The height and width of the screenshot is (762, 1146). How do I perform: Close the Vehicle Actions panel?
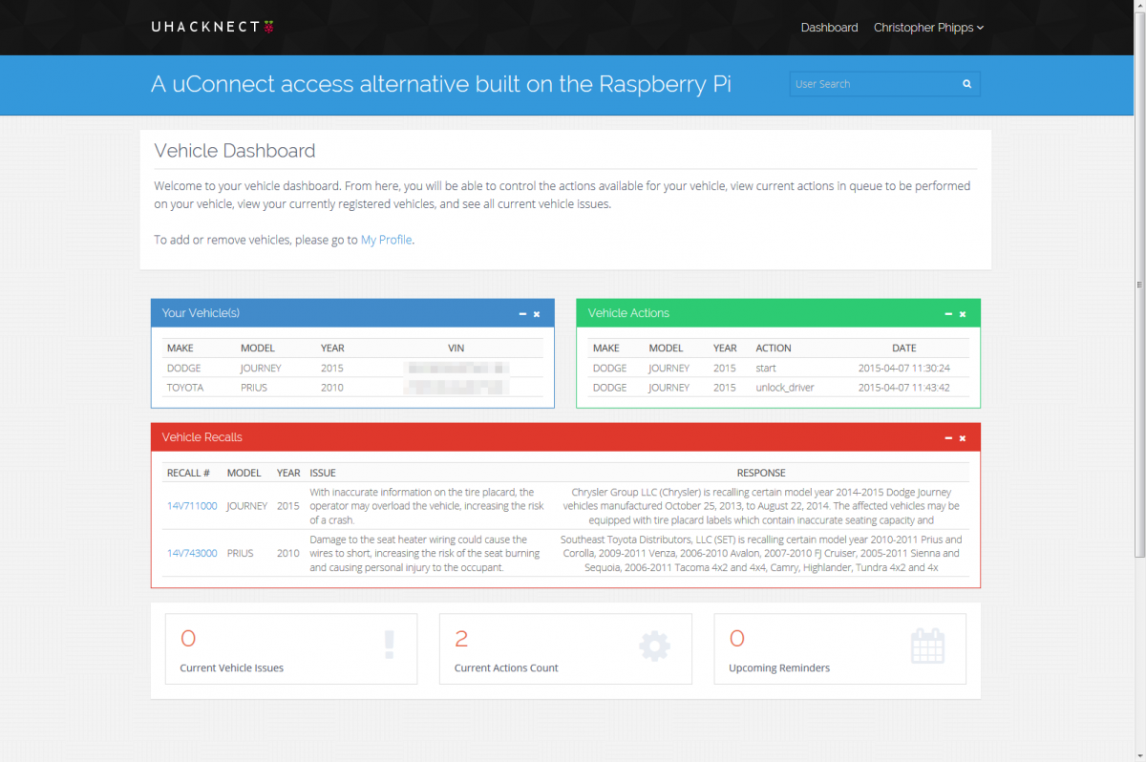[x=963, y=313]
